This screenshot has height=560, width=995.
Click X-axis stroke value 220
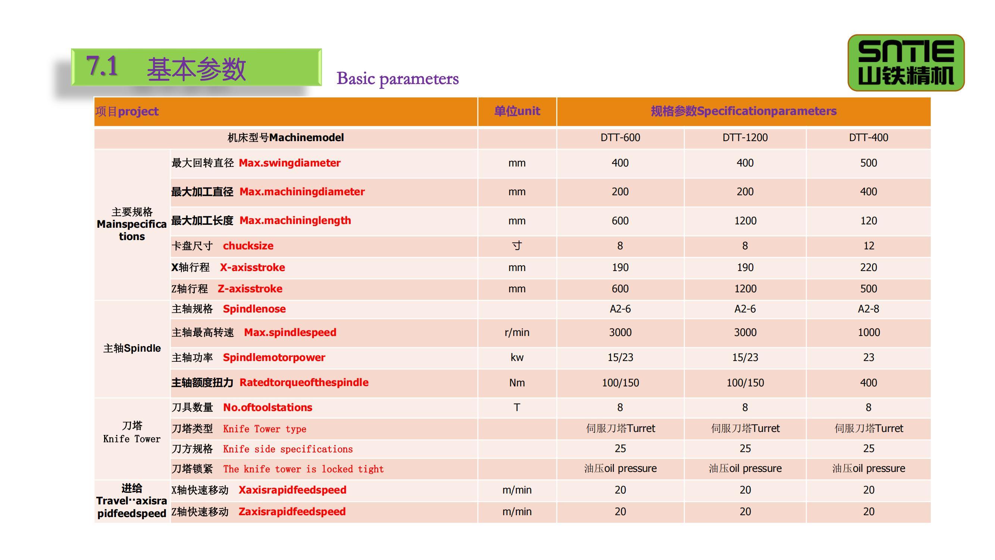[x=868, y=267]
